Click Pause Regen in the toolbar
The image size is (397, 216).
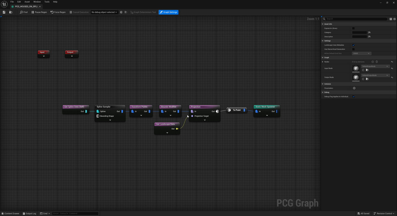point(39,12)
